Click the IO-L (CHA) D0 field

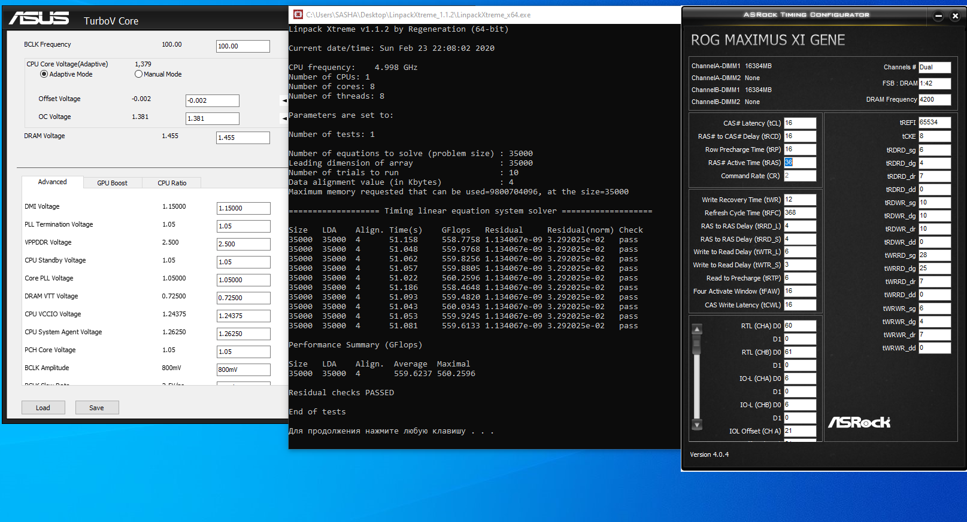pyautogui.click(x=800, y=378)
